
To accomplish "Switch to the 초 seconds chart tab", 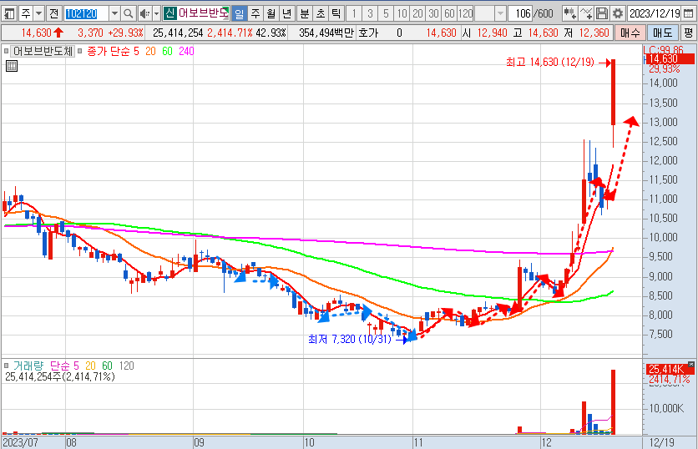I will tap(321, 14).
